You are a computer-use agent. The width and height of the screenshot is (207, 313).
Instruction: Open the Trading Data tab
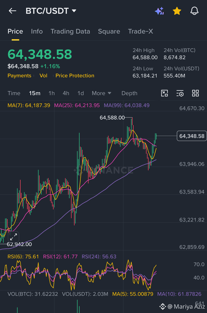[70, 31]
